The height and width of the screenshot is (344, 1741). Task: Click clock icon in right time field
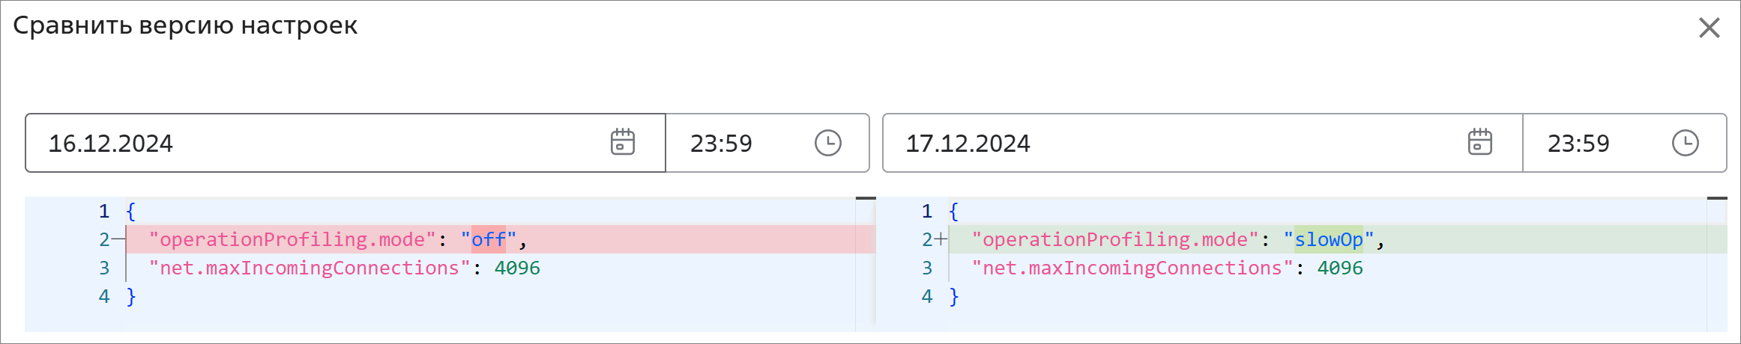(x=1685, y=143)
